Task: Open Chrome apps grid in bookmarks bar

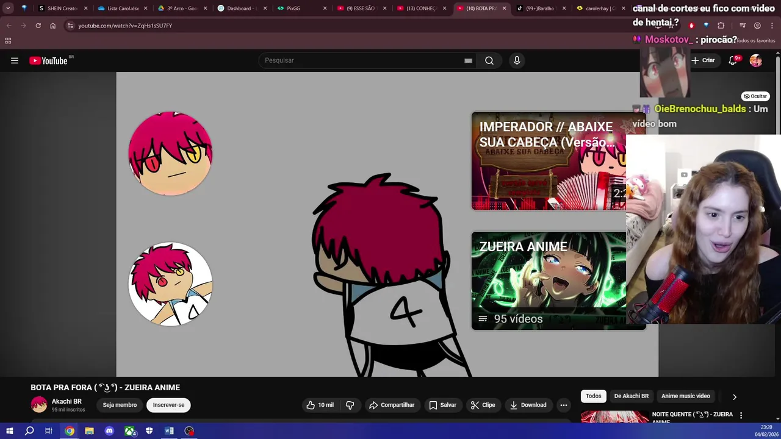Action: coord(8,41)
